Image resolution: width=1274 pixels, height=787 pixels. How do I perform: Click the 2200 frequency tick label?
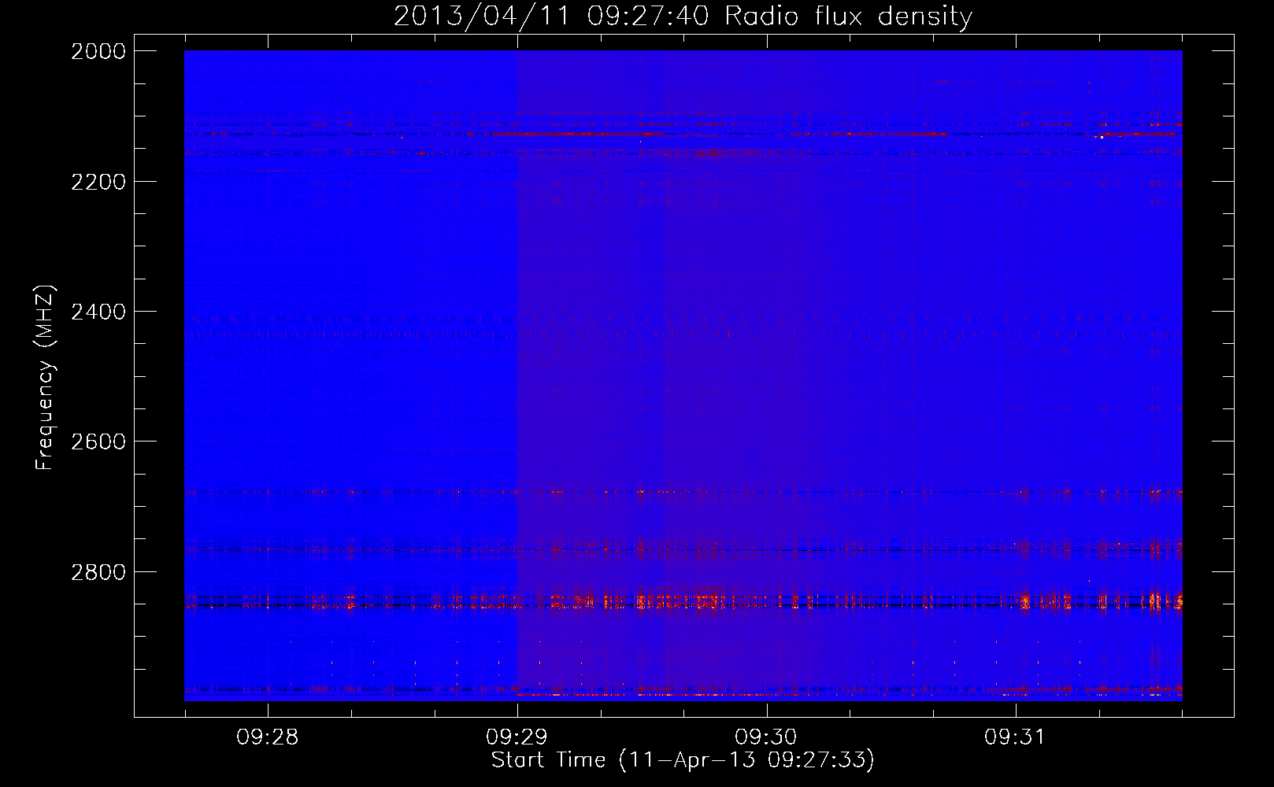98,182
